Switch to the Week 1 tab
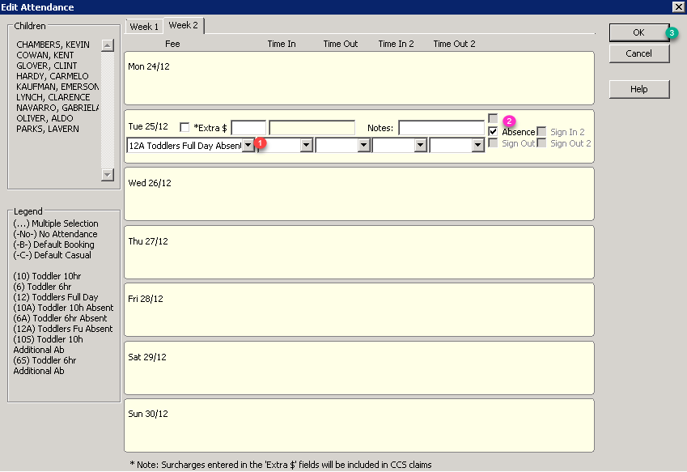Screen dimensions: 687x472 click(144, 26)
